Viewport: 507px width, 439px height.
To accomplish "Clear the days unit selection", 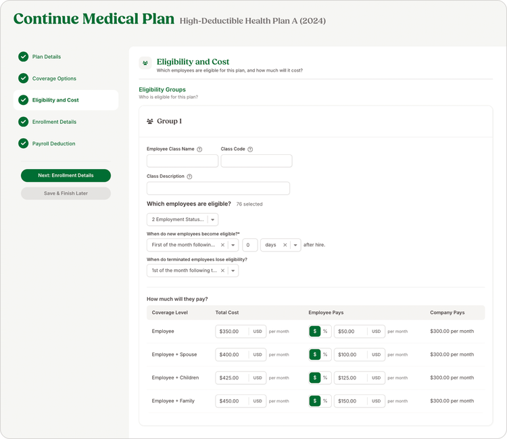I will click(285, 245).
